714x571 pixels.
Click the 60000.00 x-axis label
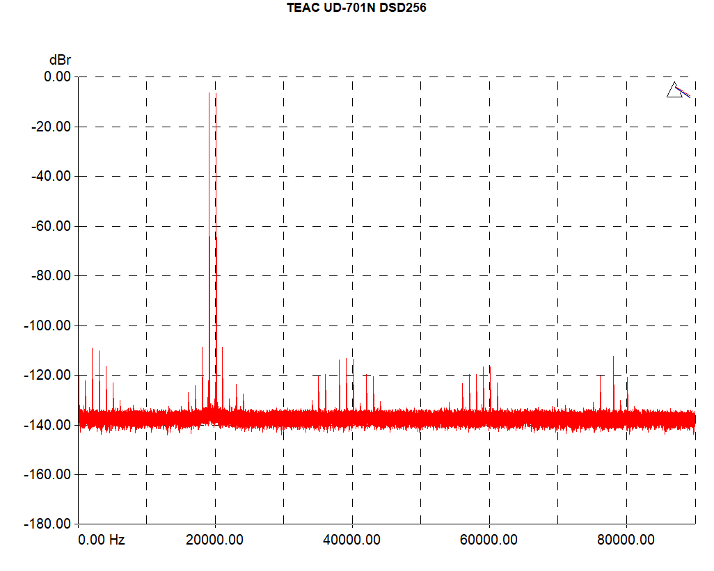tap(489, 540)
